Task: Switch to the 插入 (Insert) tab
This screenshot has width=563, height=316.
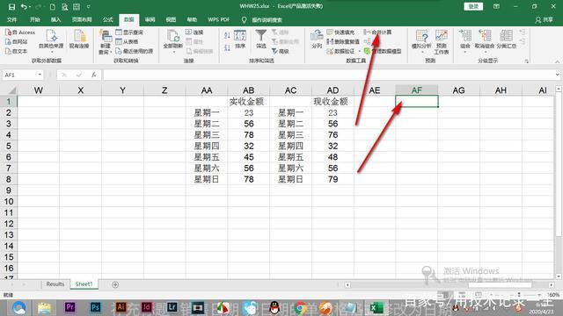Action: [55, 19]
